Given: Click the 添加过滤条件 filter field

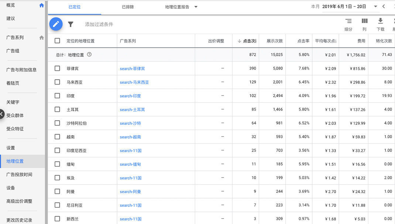Looking at the screenshot, I should [x=99, y=24].
